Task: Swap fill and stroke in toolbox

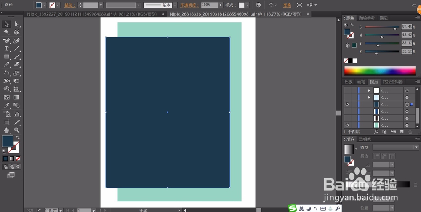Action: [x=18, y=138]
